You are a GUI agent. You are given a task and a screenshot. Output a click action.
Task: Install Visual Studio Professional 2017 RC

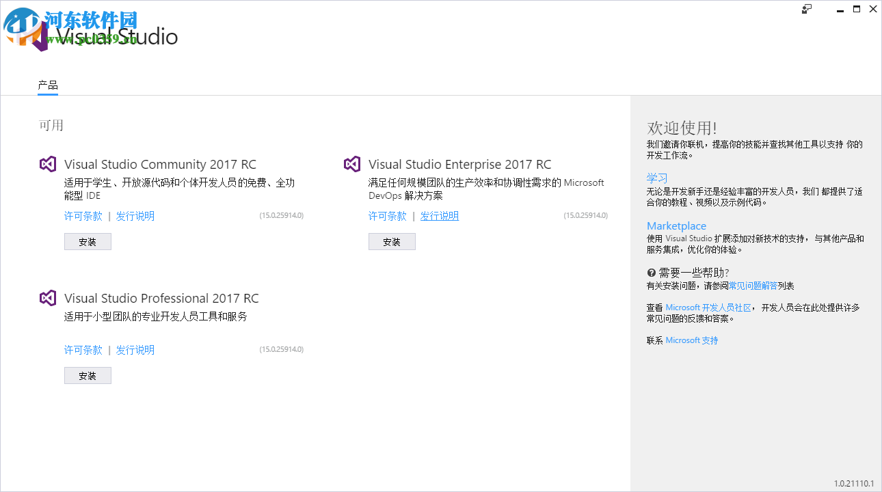[88, 375]
